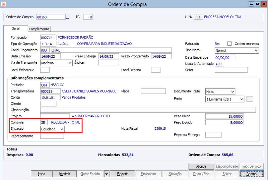Select the Frete Emitente (CIF) combo box

pos(225,99)
